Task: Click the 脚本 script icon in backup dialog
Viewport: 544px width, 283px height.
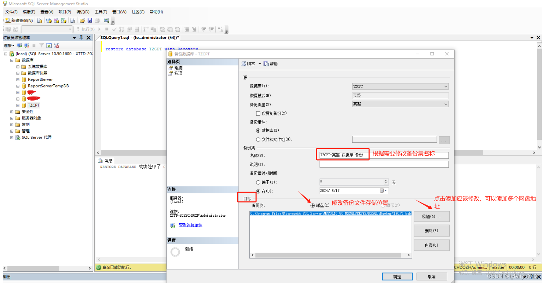Action: 244,64
